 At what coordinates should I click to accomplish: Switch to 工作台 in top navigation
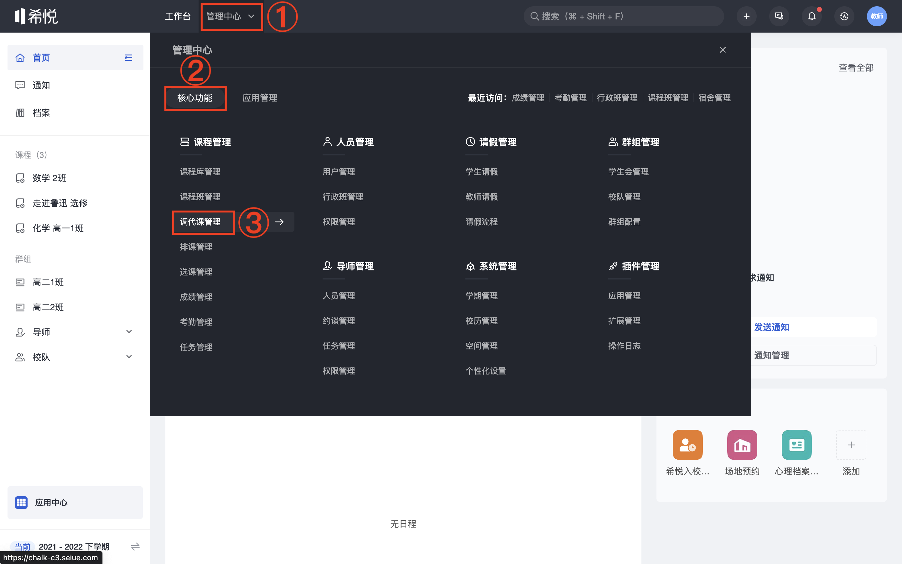pos(178,16)
